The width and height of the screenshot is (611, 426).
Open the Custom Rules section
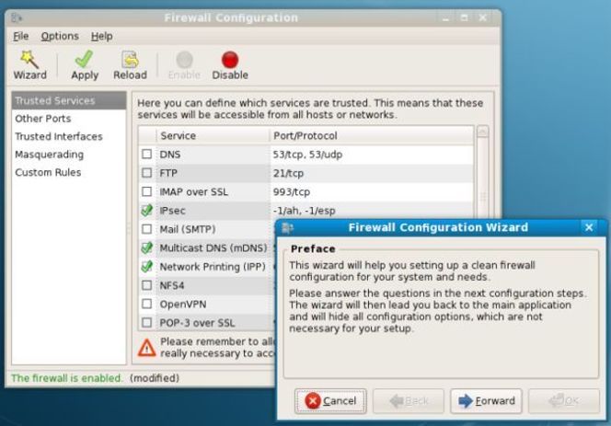pyautogui.click(x=69, y=172)
